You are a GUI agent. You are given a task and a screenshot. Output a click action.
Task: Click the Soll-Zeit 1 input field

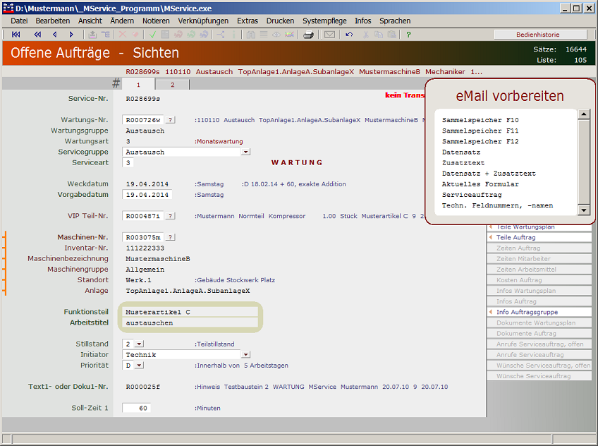pos(136,408)
